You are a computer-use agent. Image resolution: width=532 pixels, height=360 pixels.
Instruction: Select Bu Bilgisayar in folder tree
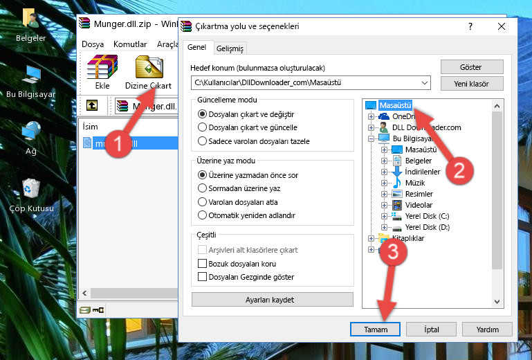412,138
